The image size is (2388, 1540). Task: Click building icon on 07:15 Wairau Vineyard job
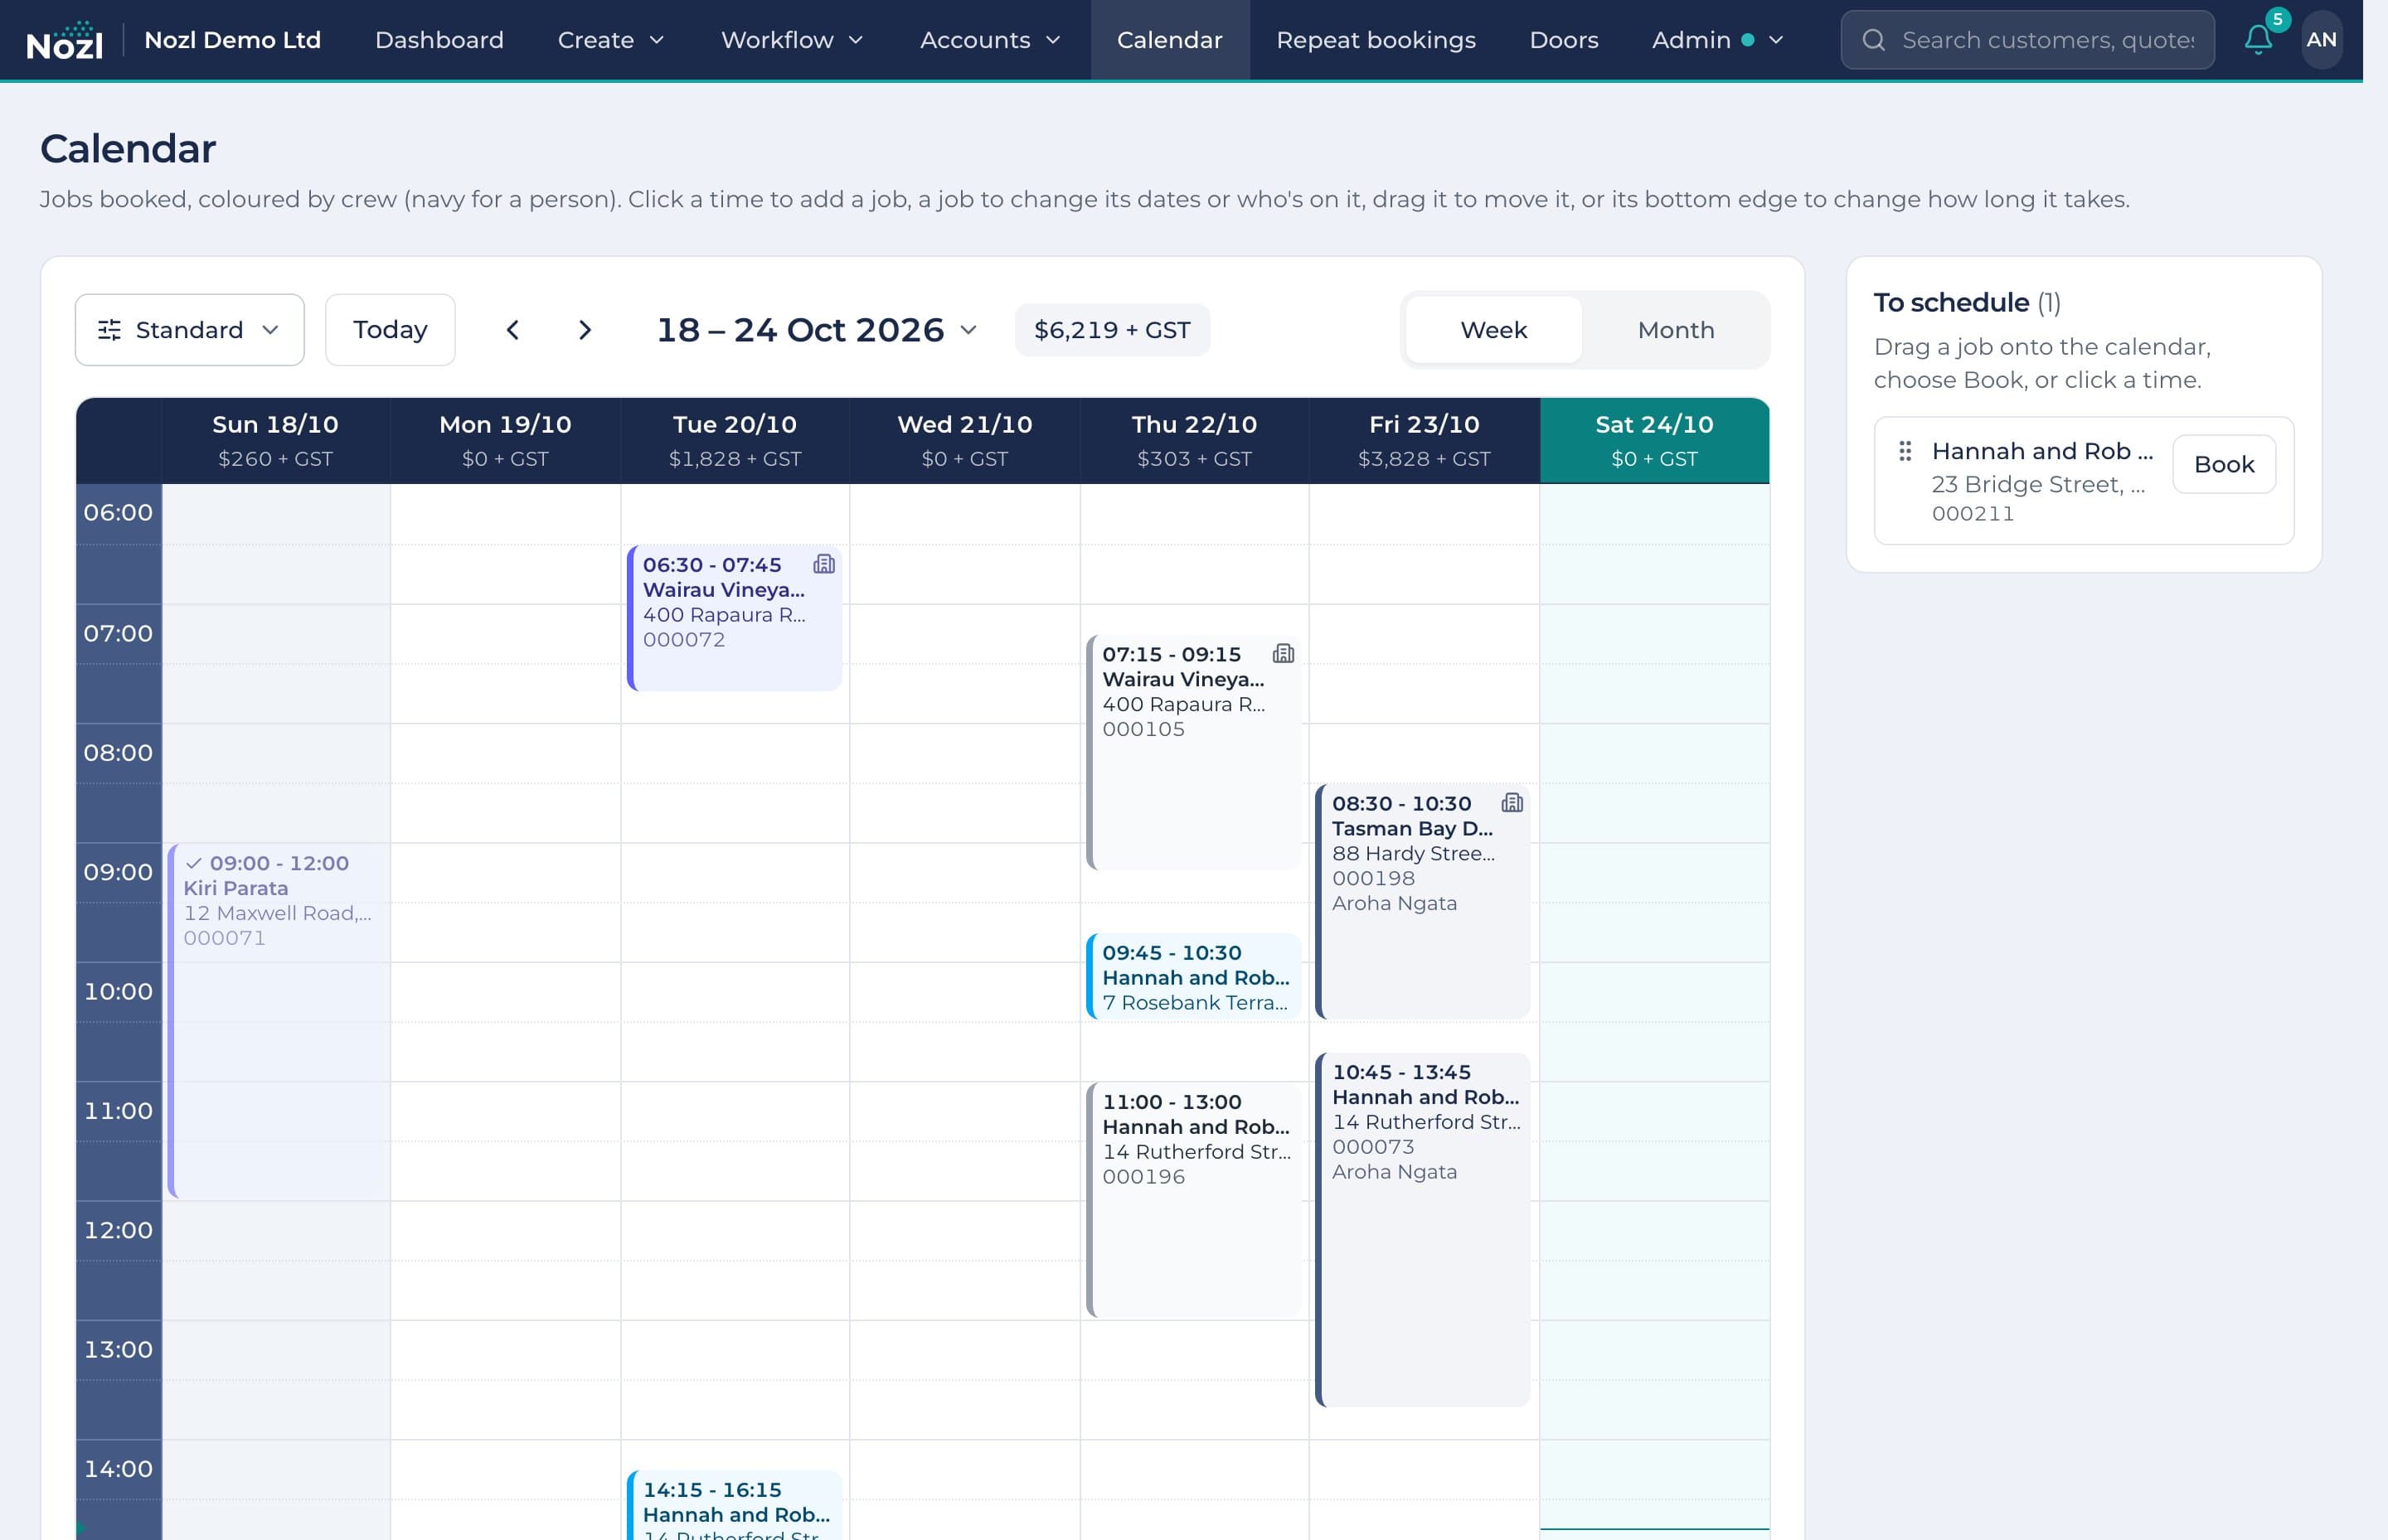pos(1283,654)
